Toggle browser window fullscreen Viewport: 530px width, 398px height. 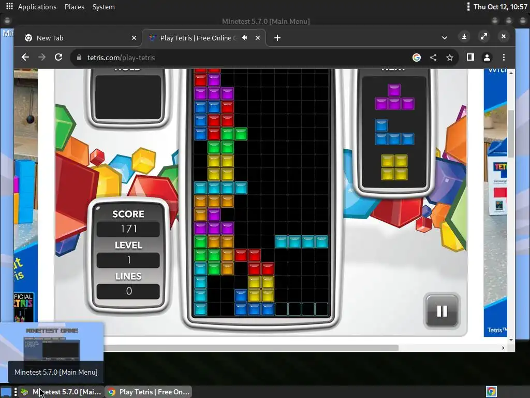click(484, 36)
